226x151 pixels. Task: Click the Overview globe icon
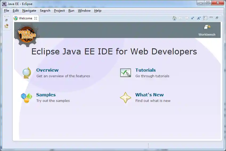[x=27, y=73]
